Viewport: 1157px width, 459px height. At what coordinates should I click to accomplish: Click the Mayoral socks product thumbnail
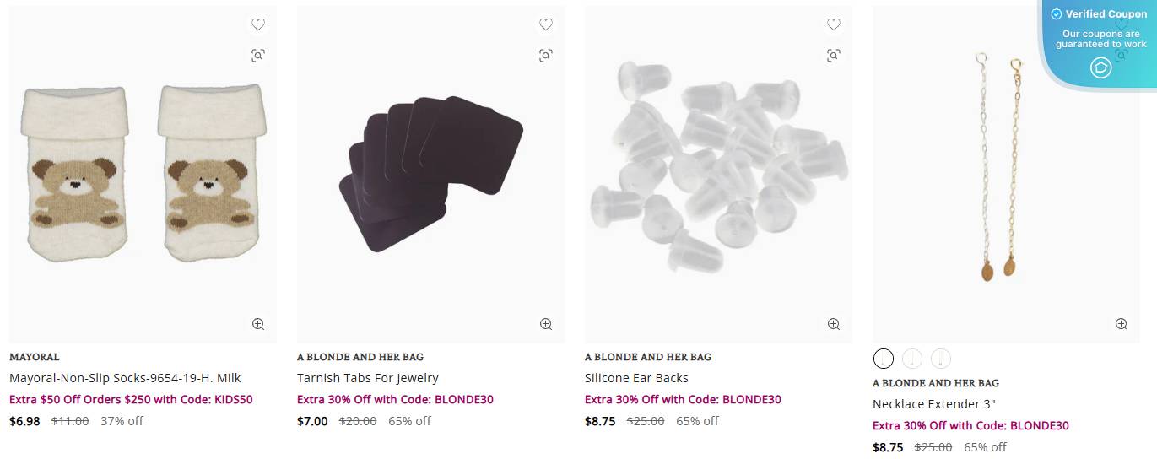(x=143, y=173)
